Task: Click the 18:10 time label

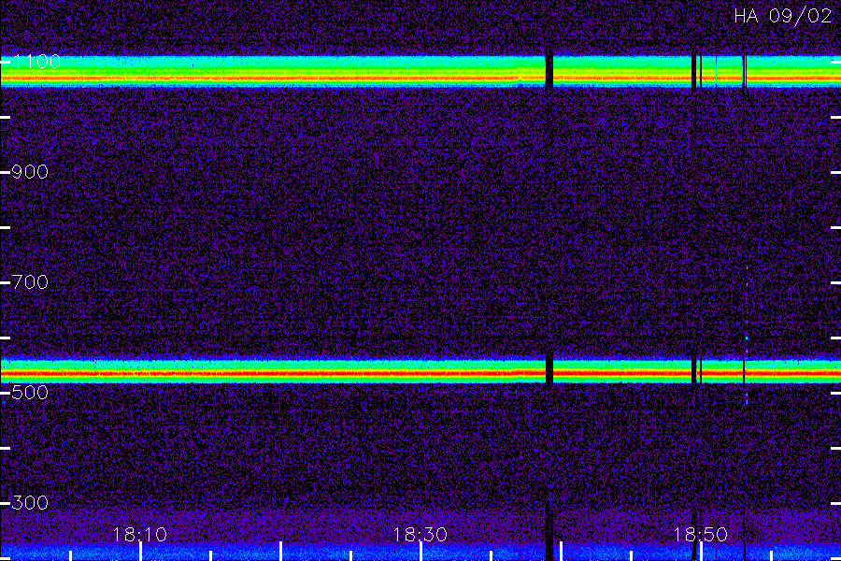Action: 139,535
